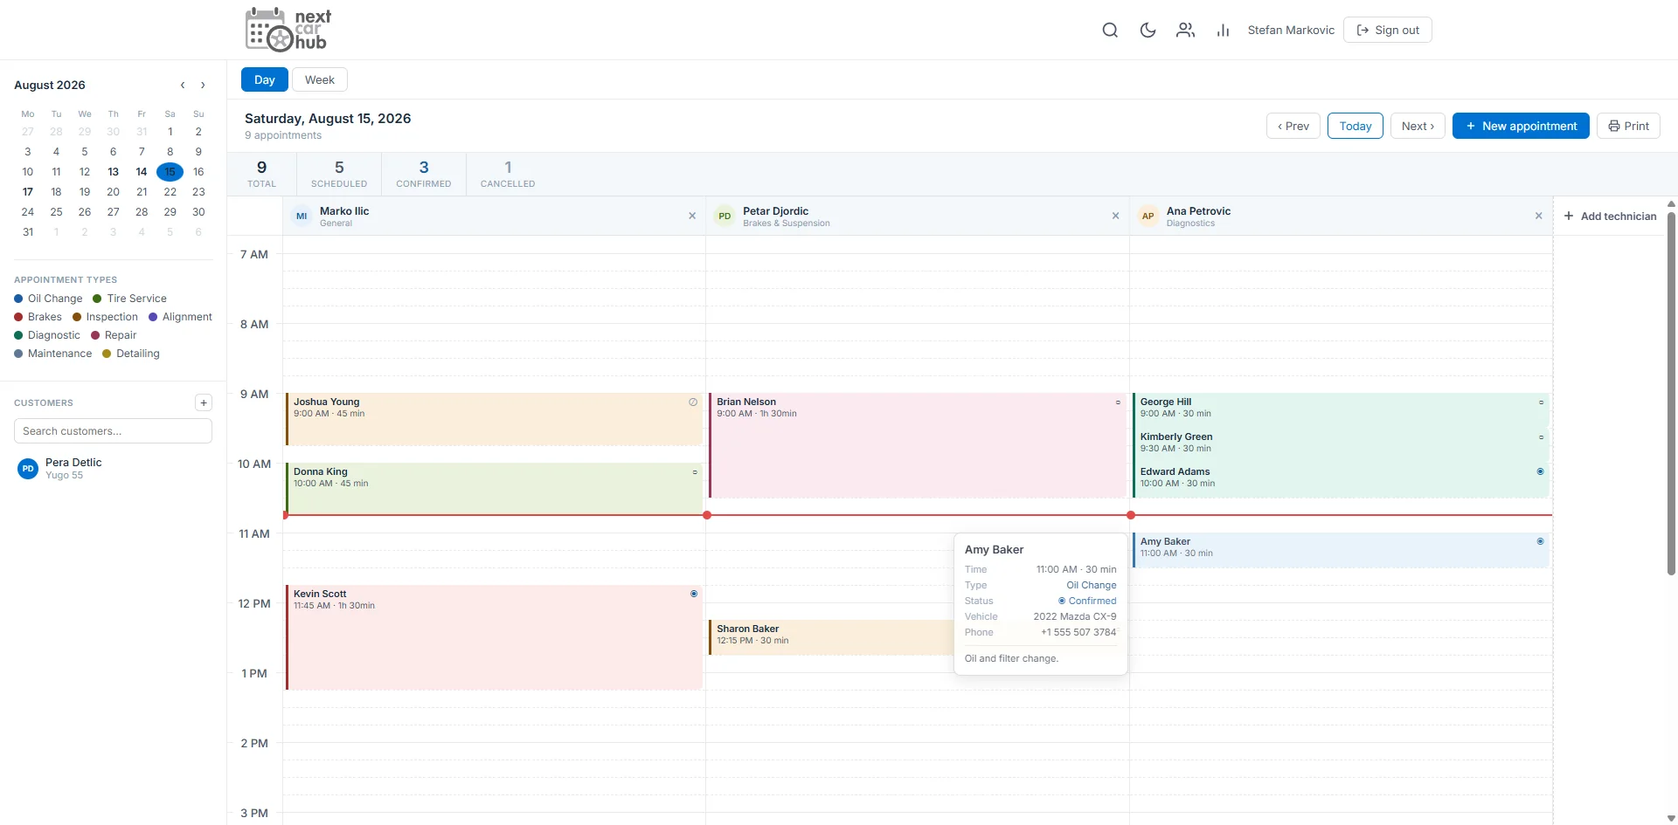
Task: Add a new customer plus button
Action: click(204, 402)
